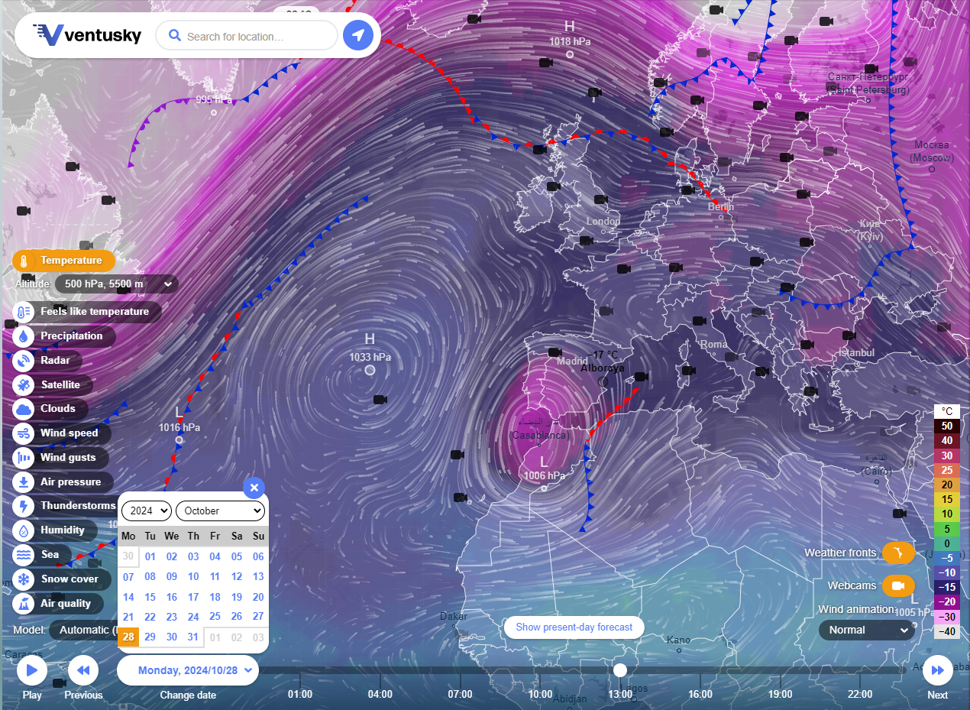Open the October month dropdown
Viewport: 970px width, 710px height.
click(220, 511)
